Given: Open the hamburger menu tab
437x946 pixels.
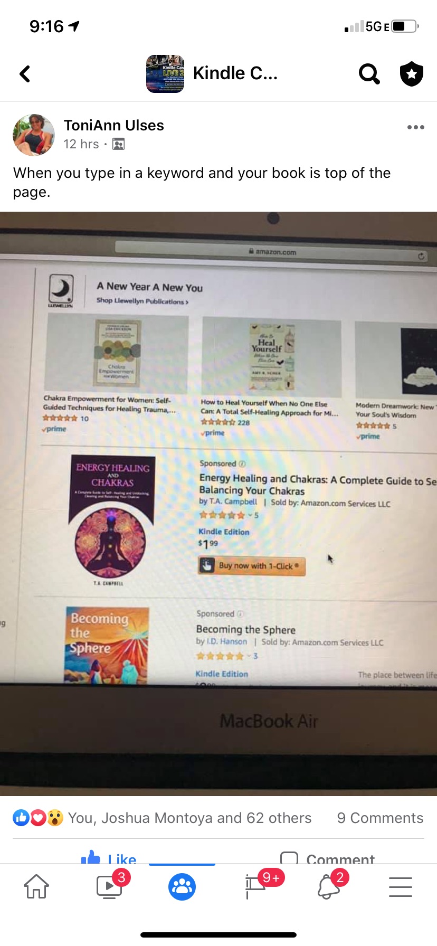Looking at the screenshot, I should coord(401,887).
